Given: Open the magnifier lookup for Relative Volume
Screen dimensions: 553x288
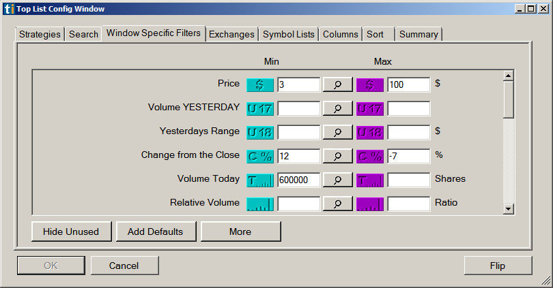Looking at the screenshot, I should point(337,204).
